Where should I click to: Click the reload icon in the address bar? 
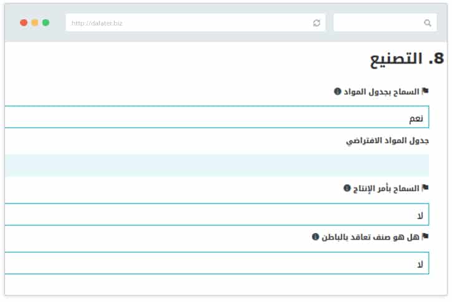317,23
